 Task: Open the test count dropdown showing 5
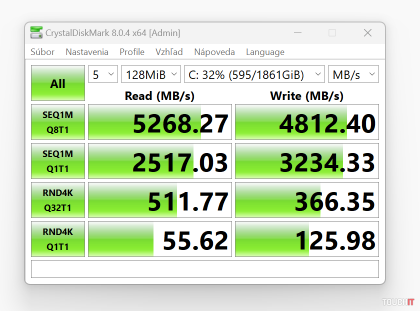[103, 74]
